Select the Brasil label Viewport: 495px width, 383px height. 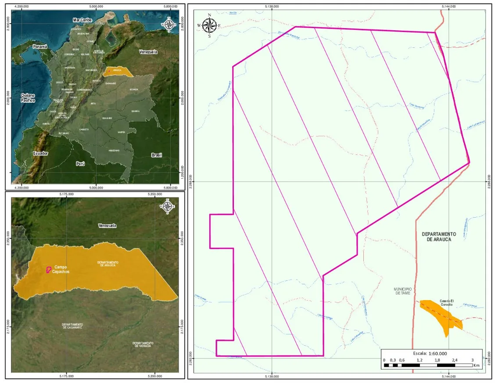[x=157, y=155]
